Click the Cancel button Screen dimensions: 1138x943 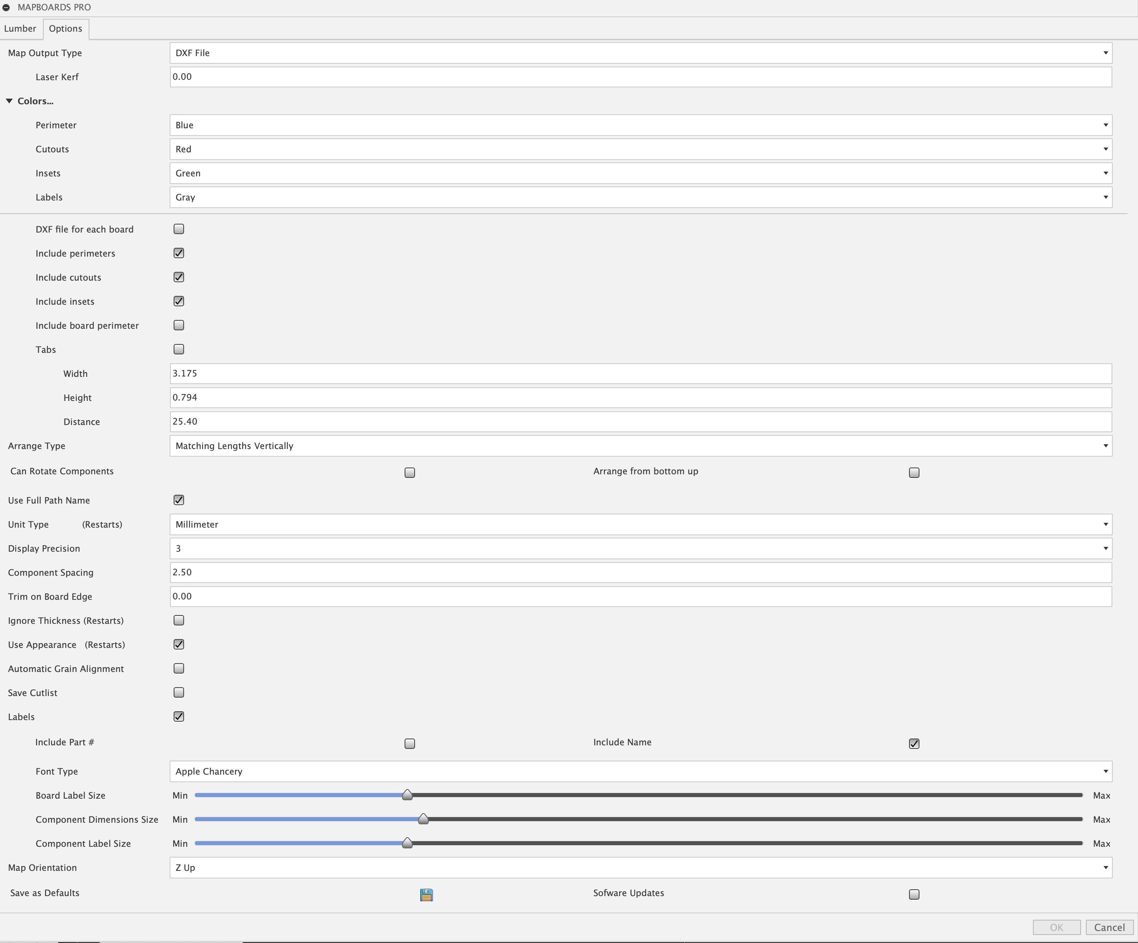point(1109,927)
